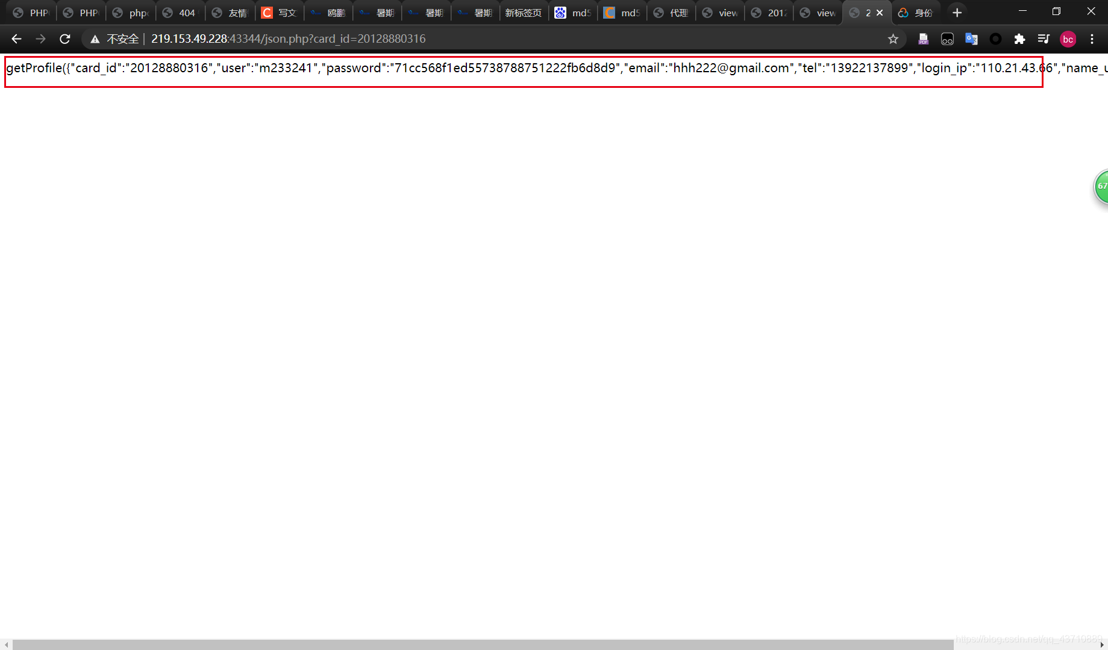Open the Chrome three-dot menu
The image size is (1108, 650).
click(1092, 39)
